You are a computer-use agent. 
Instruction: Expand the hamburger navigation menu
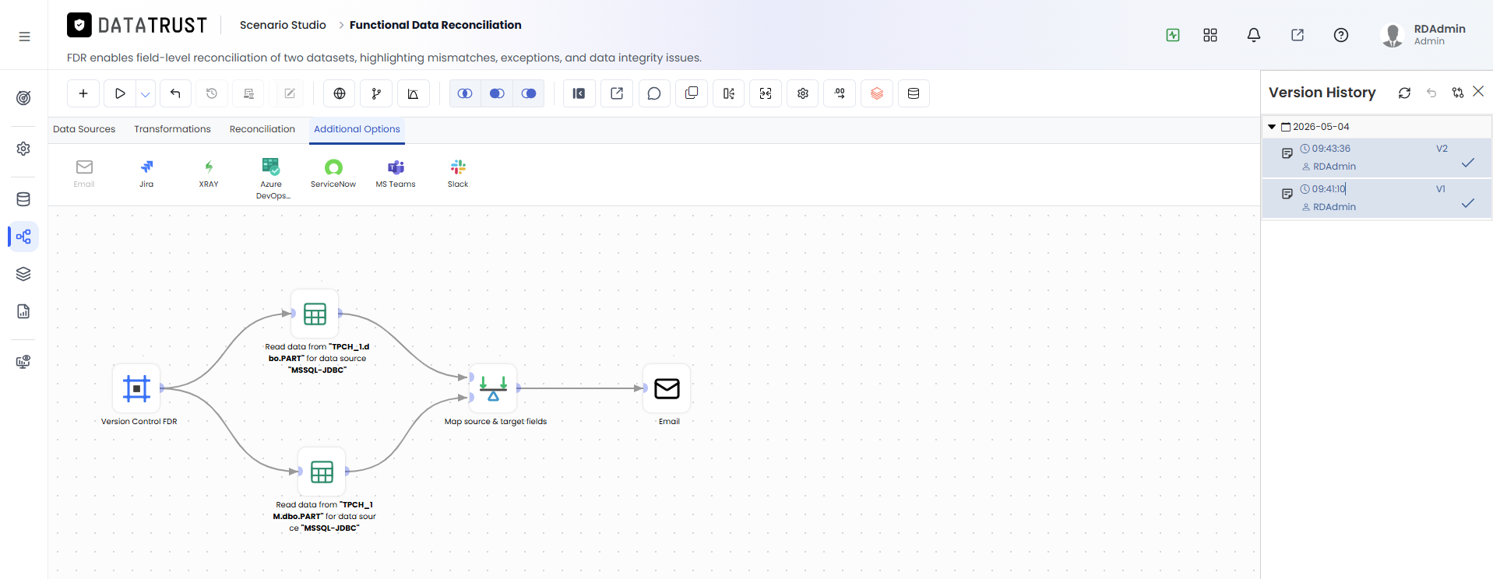pyautogui.click(x=25, y=37)
